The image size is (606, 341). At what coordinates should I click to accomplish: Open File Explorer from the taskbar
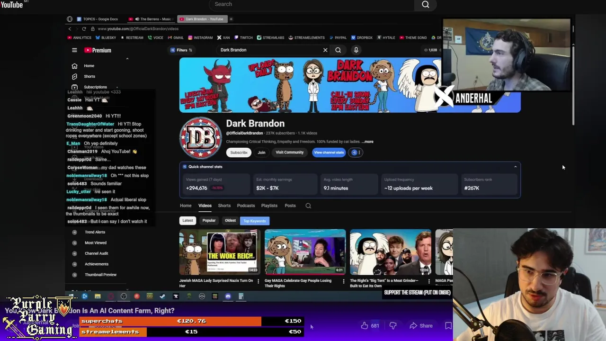pyautogui.click(x=98, y=296)
